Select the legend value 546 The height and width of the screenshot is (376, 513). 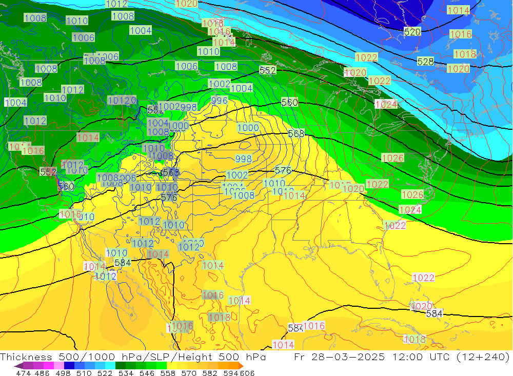[147, 373]
